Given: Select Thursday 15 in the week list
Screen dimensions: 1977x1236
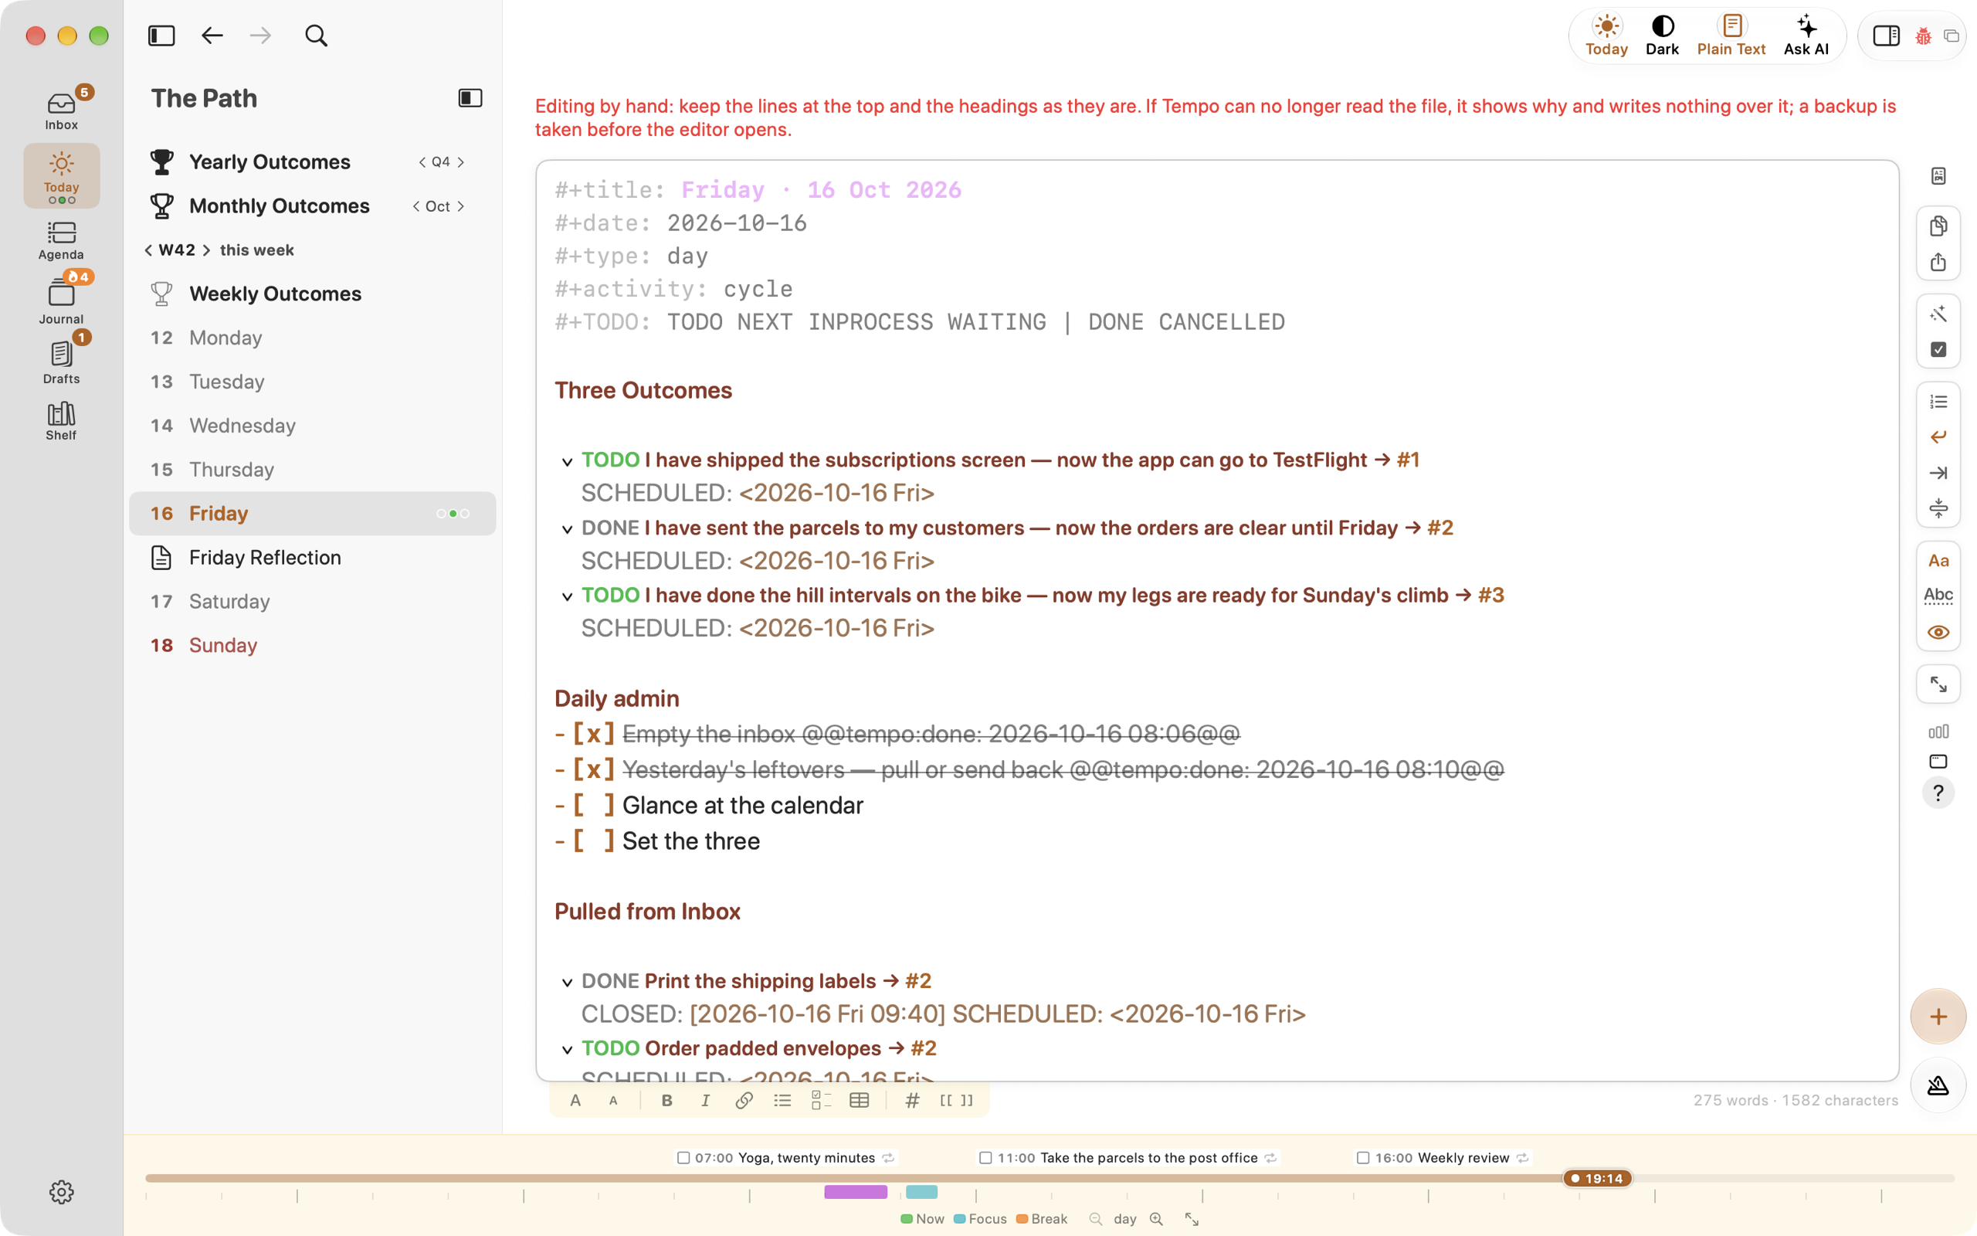Looking at the screenshot, I should (313, 469).
